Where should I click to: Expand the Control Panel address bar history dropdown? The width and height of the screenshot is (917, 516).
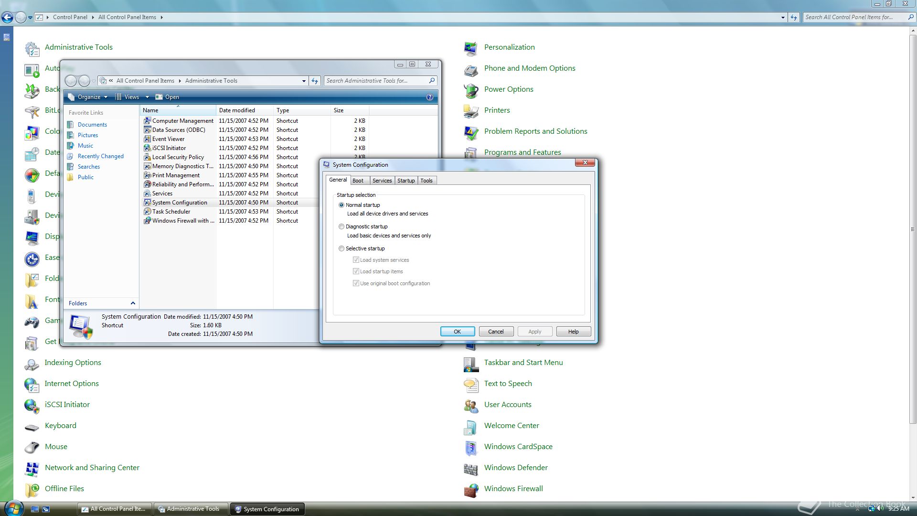click(x=783, y=17)
